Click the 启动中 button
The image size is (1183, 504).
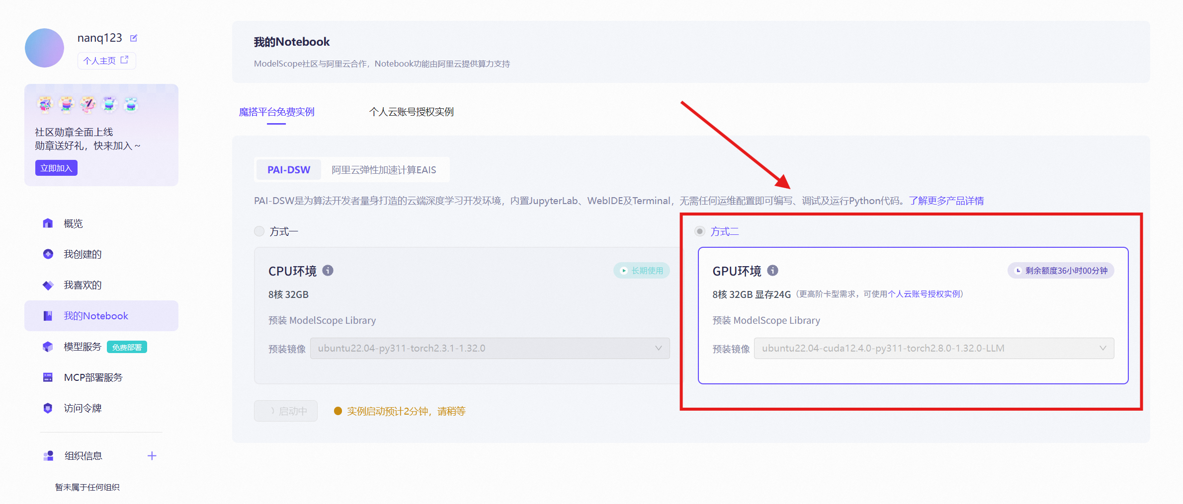point(286,411)
